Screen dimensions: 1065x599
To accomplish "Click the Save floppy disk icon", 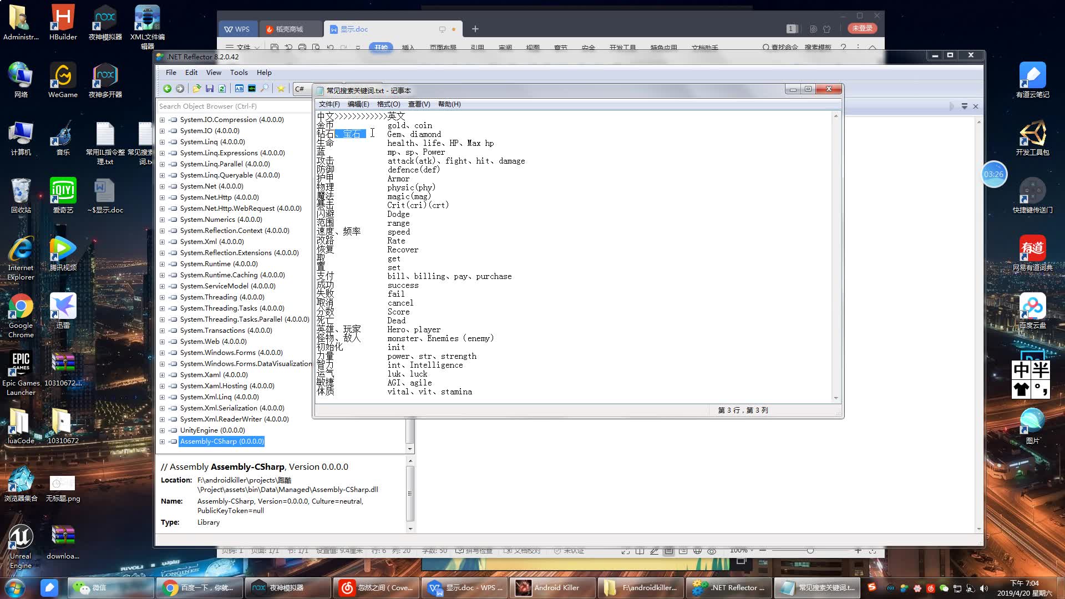I will pyautogui.click(x=209, y=89).
